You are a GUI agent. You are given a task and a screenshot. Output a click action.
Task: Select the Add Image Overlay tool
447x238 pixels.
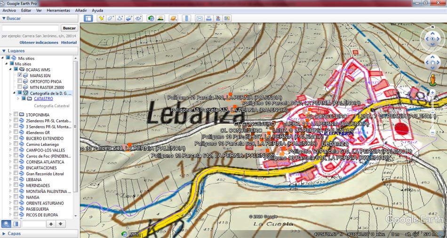pos(129,18)
